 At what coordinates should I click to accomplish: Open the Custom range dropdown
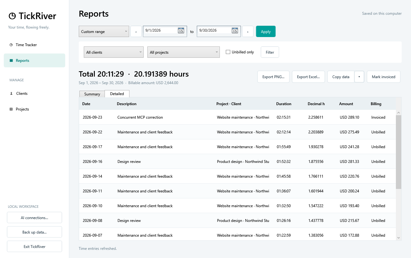[104, 31]
